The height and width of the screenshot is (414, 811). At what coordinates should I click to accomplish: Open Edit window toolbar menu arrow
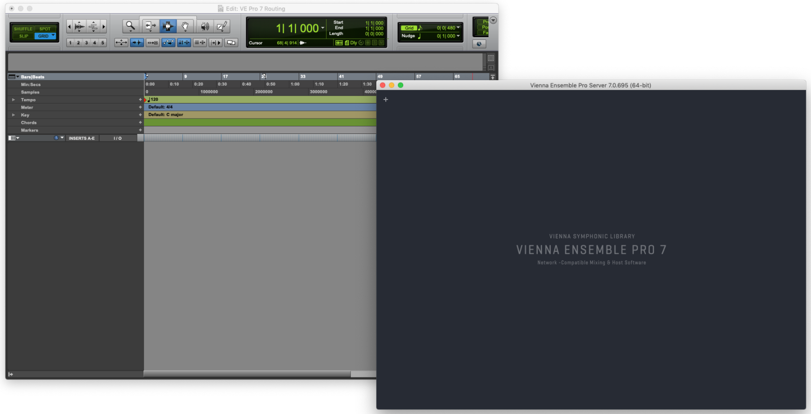(x=493, y=20)
